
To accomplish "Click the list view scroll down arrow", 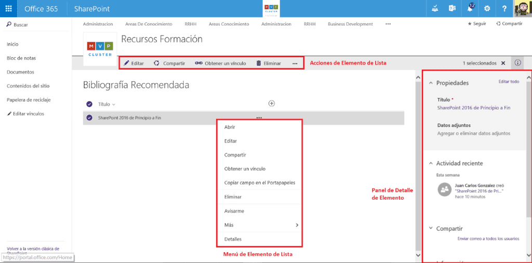I will [418, 255].
